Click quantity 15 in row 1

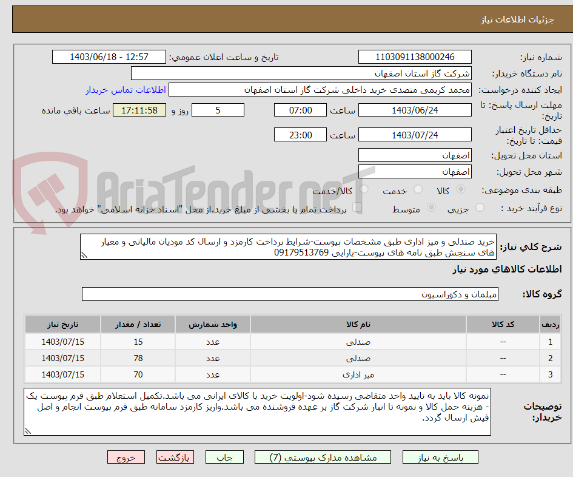[x=138, y=342]
